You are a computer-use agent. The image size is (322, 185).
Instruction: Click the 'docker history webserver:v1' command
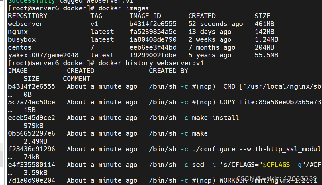click(x=151, y=63)
